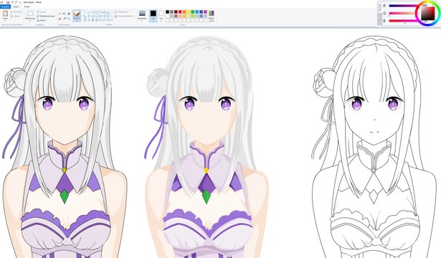Pick the gray palette swatch
Image resolution: width=441 pixels, height=258 pixels.
(171, 11)
